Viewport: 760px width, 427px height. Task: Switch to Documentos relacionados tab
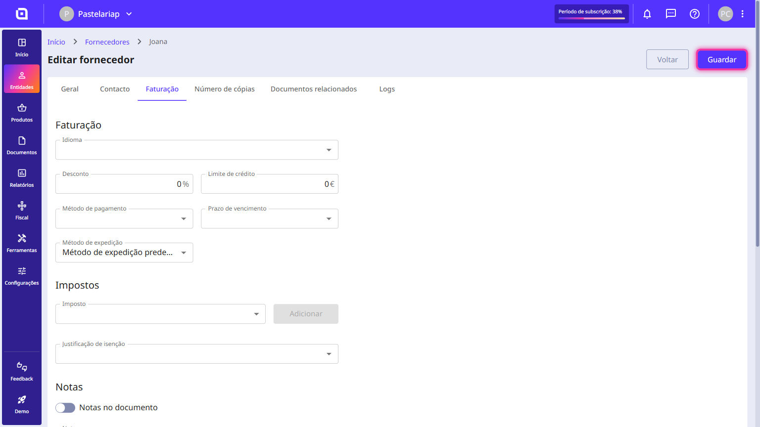pos(314,89)
